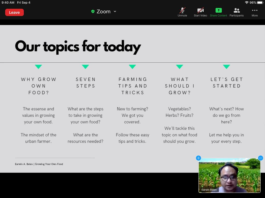
Task: Unmute the microphone
Action: [x=182, y=12]
